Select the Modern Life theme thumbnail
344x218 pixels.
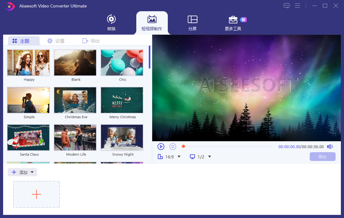pos(75,138)
